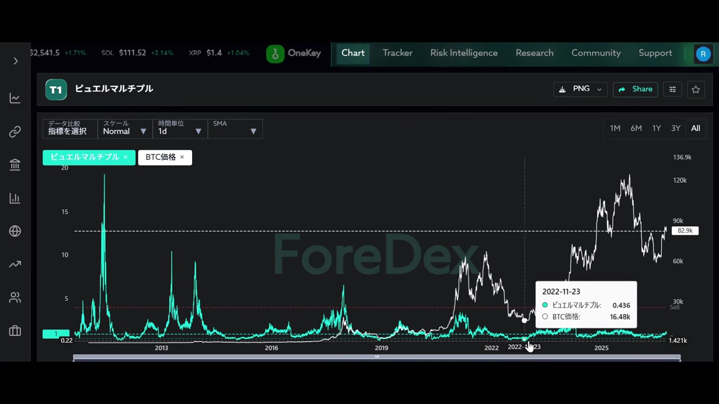Screen dimensions: 719x404
Task: Select the 6M time range
Action: (x=636, y=128)
